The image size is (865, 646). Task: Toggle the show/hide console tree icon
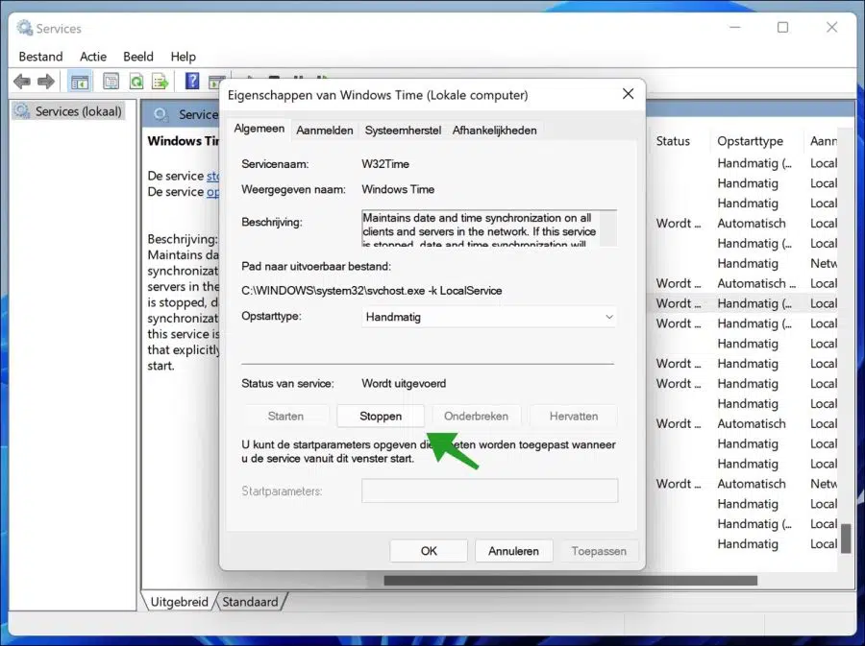tap(80, 82)
